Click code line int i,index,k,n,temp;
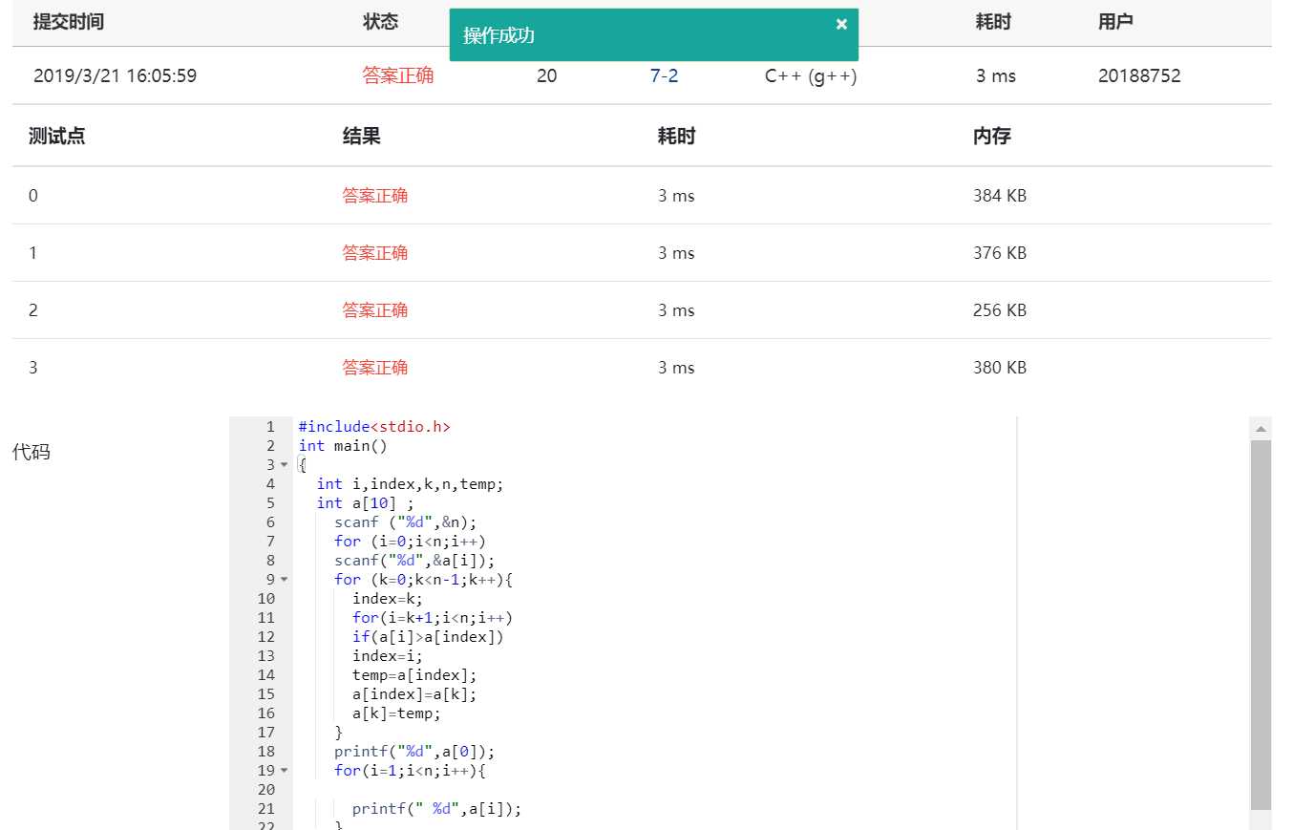The image size is (1293, 830). [410, 484]
